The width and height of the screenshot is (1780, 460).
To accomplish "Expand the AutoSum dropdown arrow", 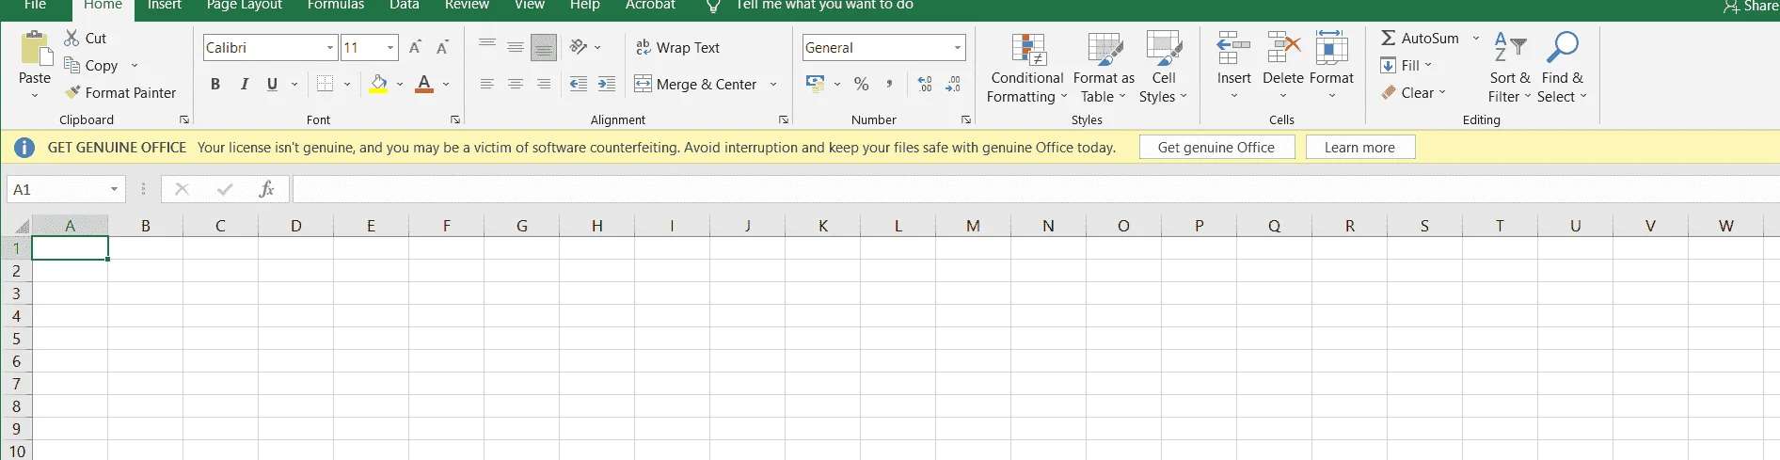I will coord(1475,38).
